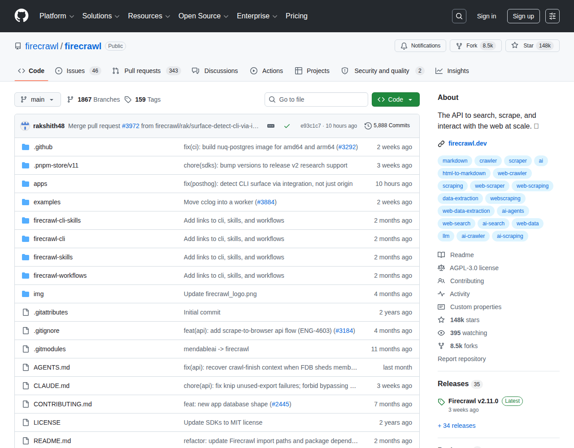Open the CONTRIBUTING.md file
Viewport: 574px width, 448px height.
[63, 404]
